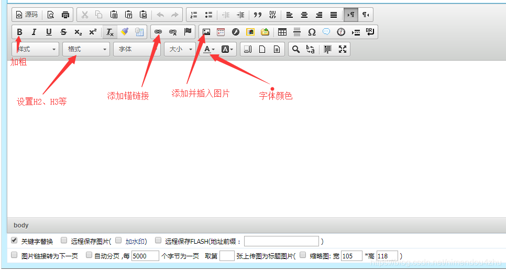
Task: Click the broom cleanup icon
Action: [125, 32]
